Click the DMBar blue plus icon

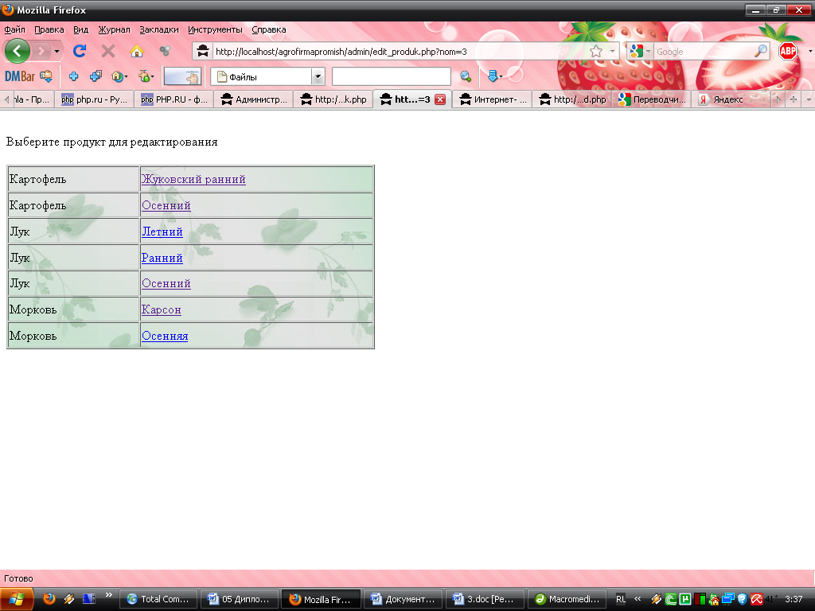coord(73,76)
